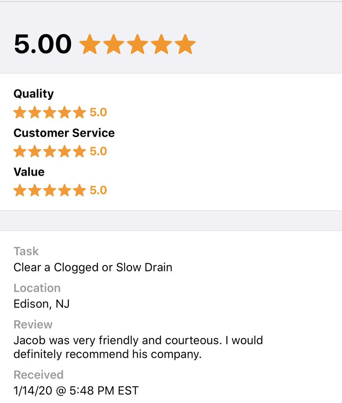Click the first star under Quality
342x403 pixels.
[20, 112]
